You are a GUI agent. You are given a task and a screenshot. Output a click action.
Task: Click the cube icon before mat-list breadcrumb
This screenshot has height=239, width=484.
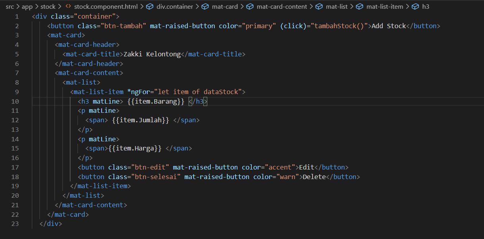tap(319, 6)
